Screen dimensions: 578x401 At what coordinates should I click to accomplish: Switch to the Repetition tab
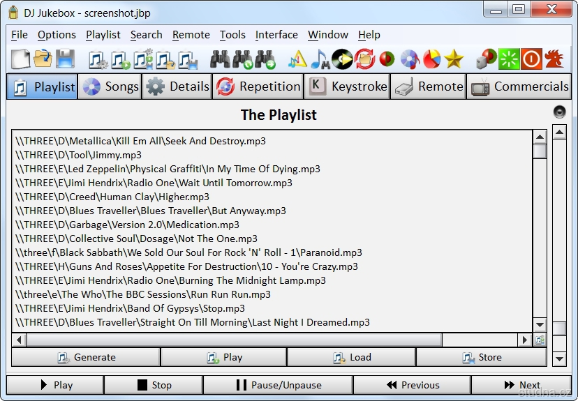[x=258, y=86]
